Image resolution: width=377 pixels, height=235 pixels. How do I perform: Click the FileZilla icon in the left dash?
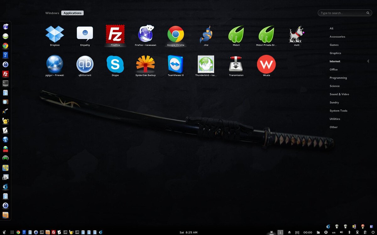(5, 74)
